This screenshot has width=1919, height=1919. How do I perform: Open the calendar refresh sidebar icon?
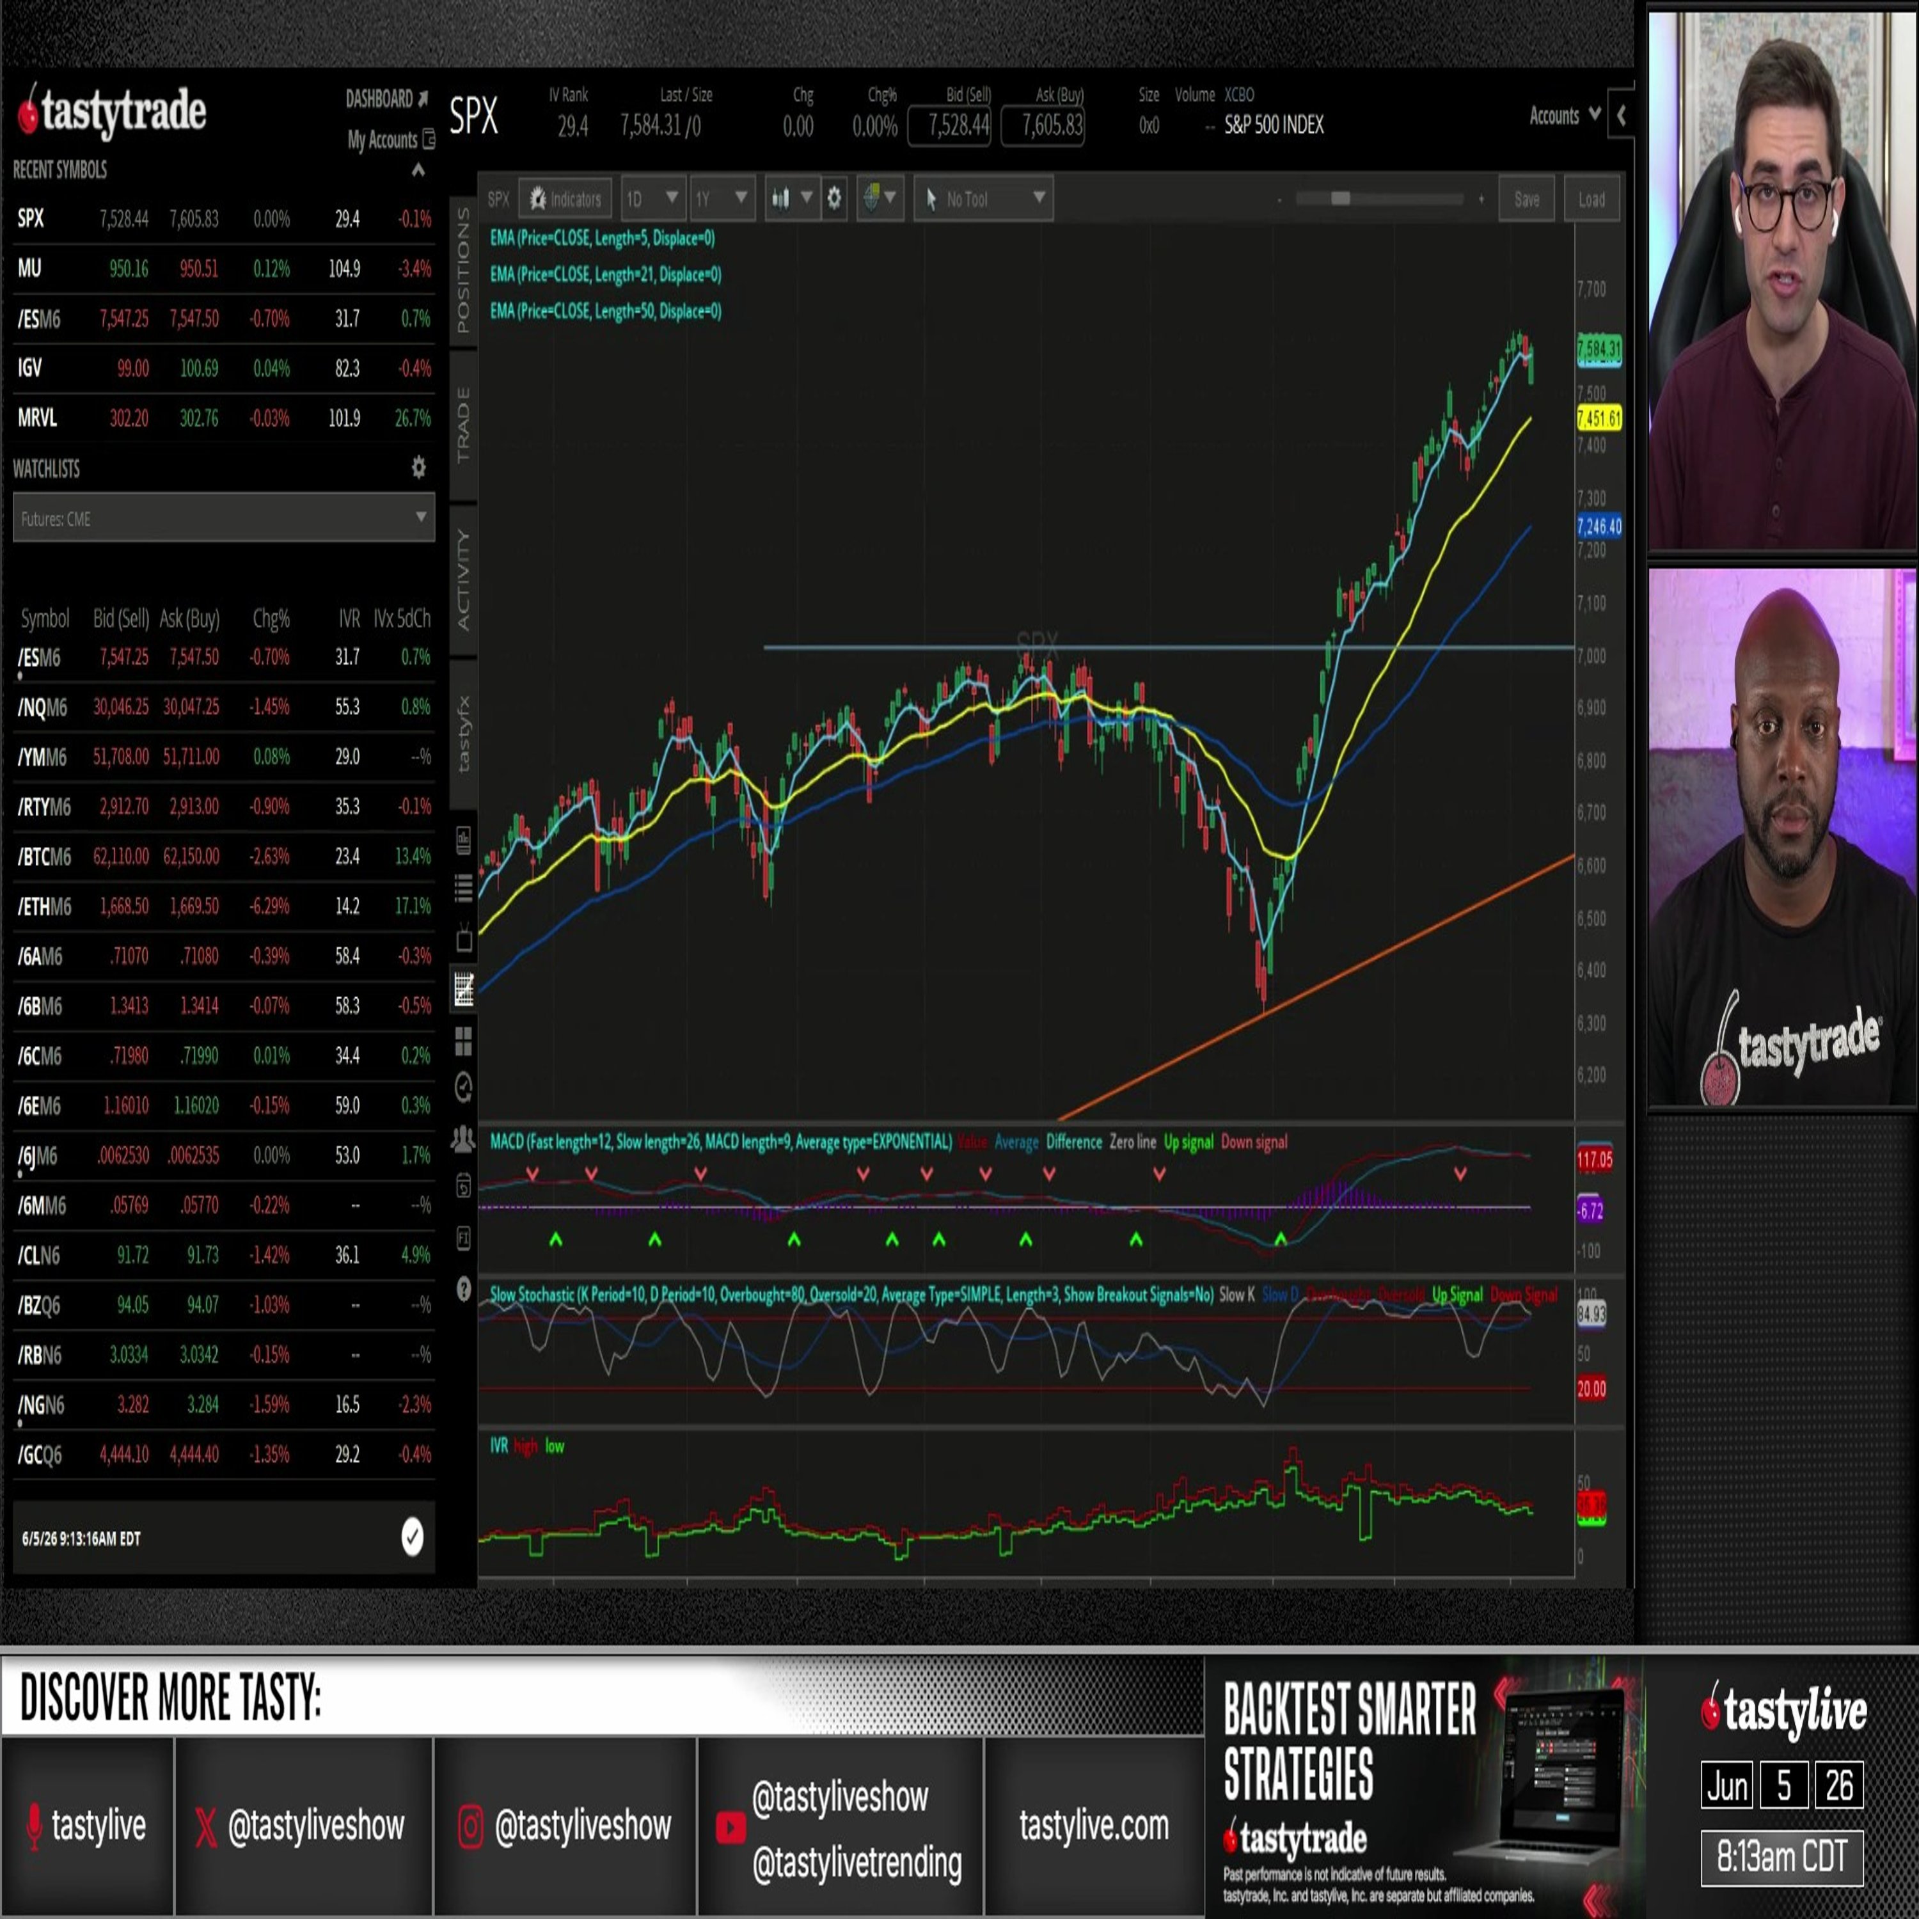pyautogui.click(x=464, y=1186)
